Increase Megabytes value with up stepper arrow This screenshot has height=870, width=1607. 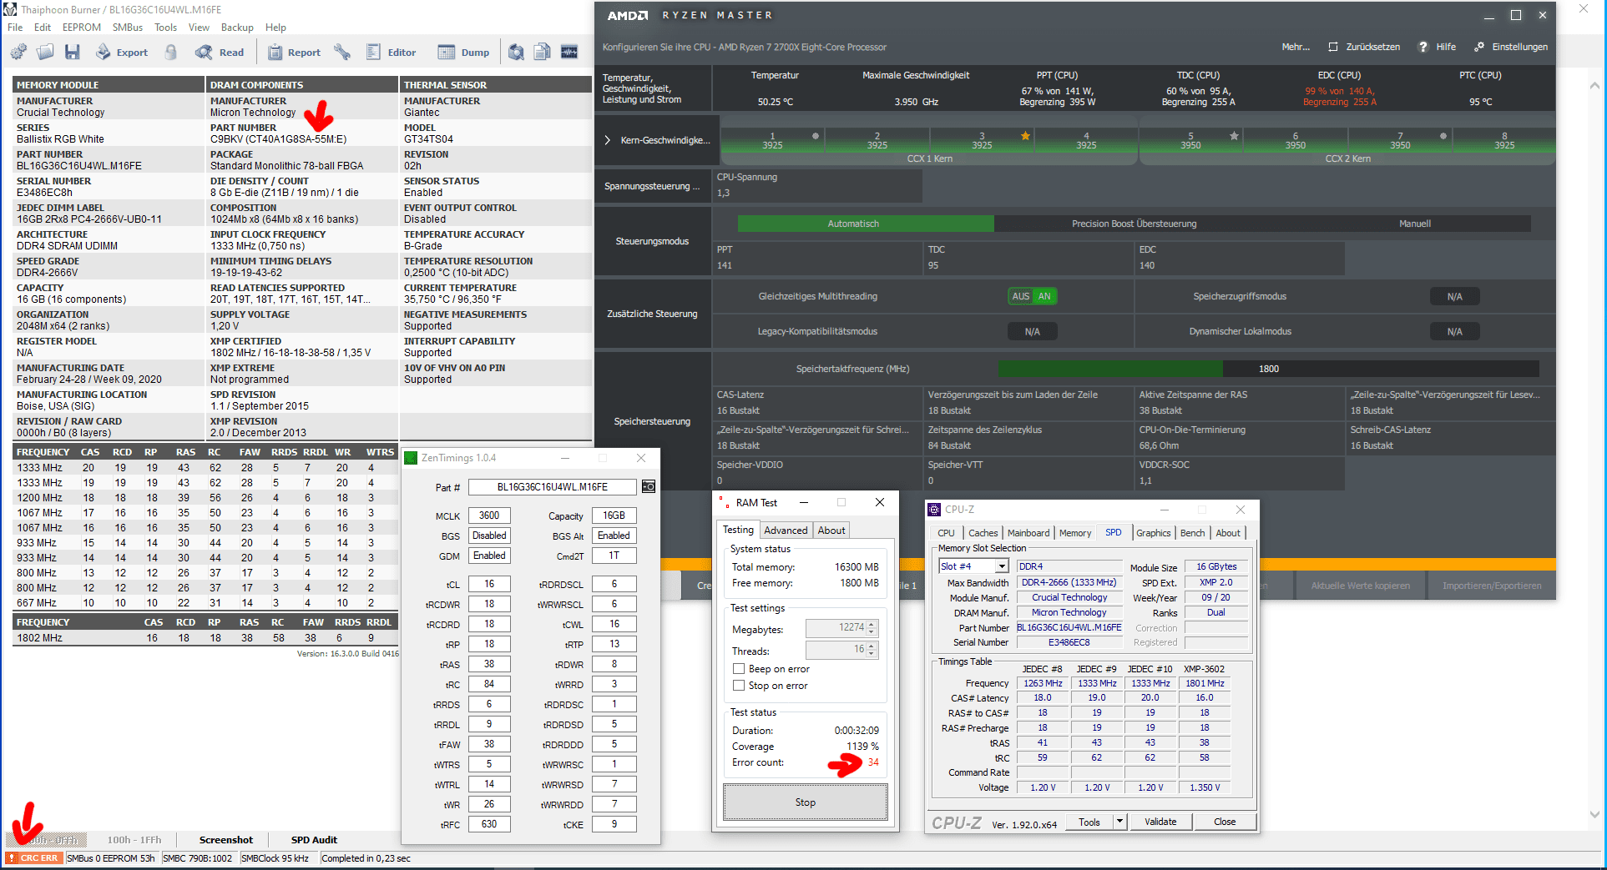(x=872, y=624)
